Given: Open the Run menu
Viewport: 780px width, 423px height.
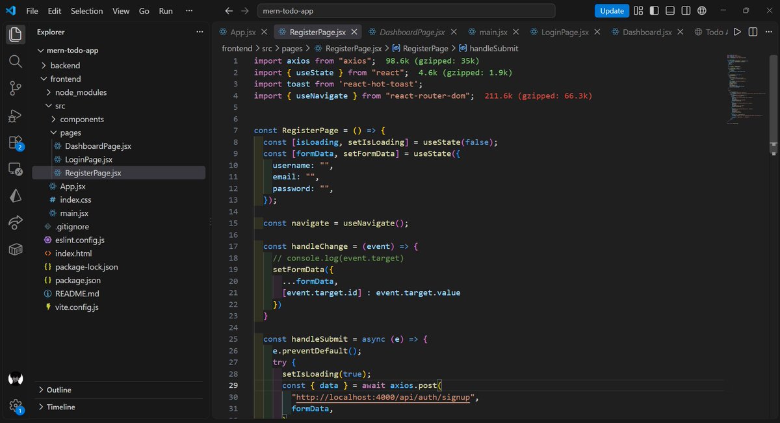Looking at the screenshot, I should pos(166,11).
